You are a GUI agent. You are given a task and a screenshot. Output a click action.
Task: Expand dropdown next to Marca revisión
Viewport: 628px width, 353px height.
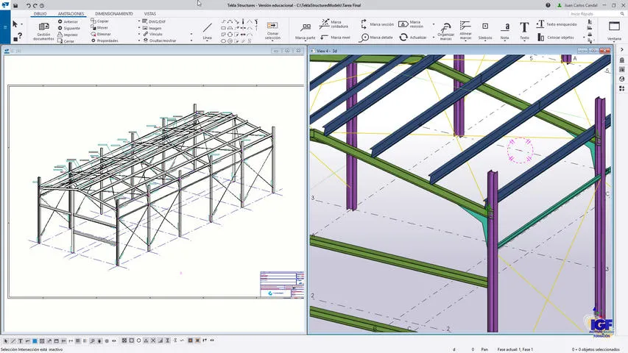coord(433,24)
